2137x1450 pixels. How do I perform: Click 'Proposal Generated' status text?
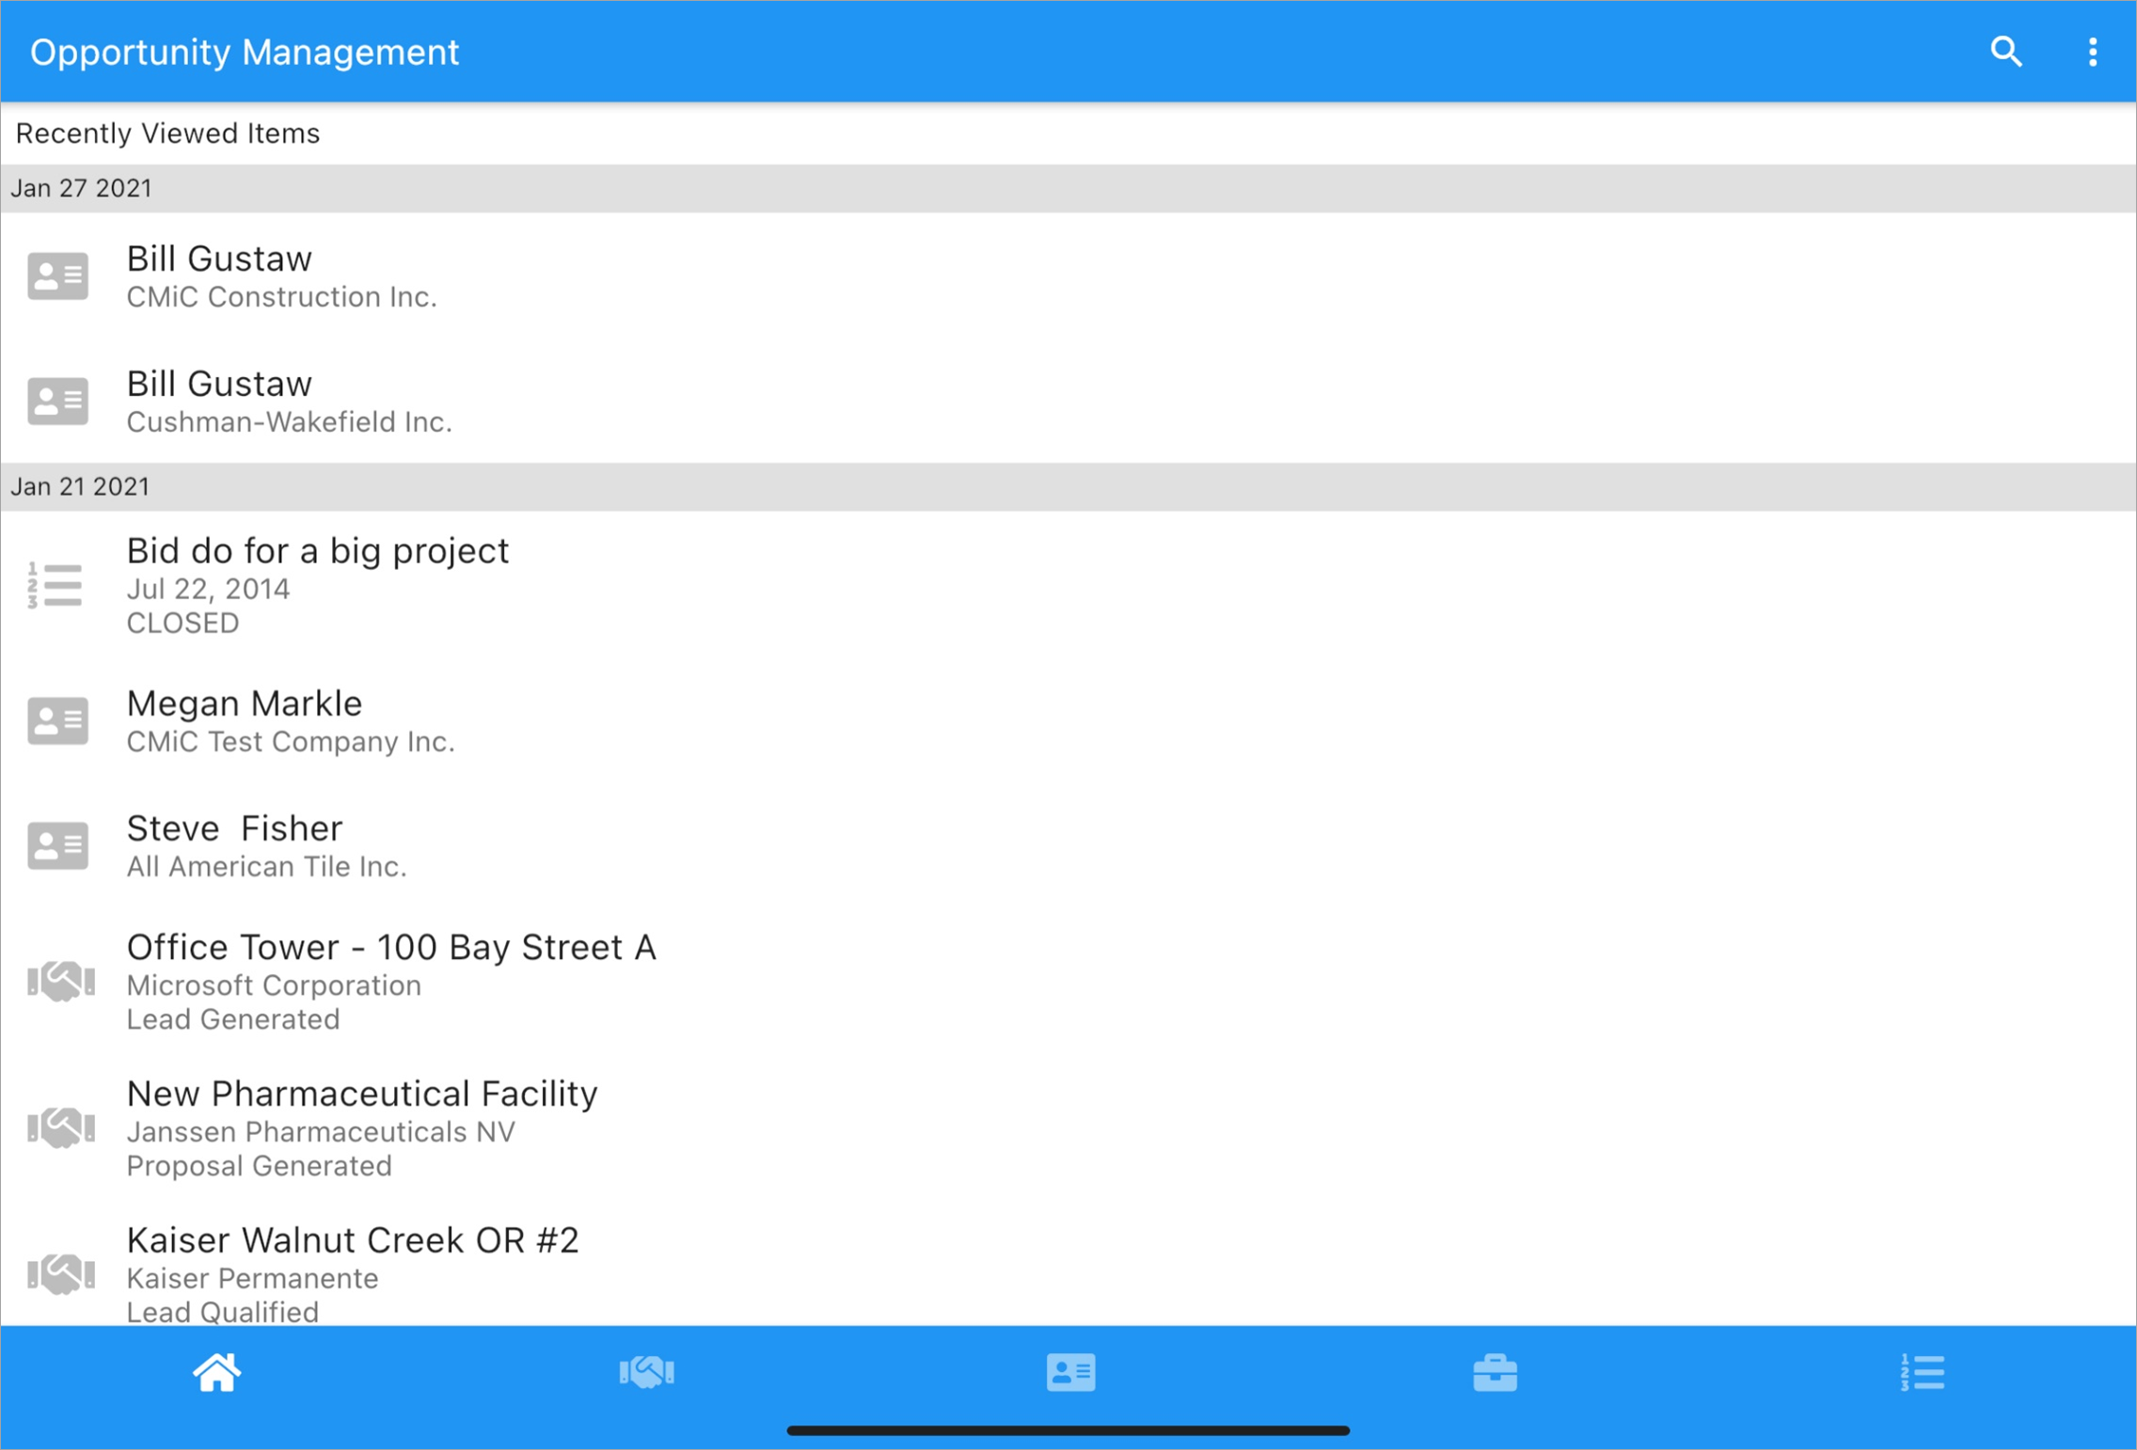(260, 1166)
